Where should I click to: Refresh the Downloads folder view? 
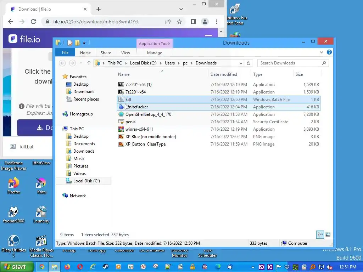click(248, 63)
